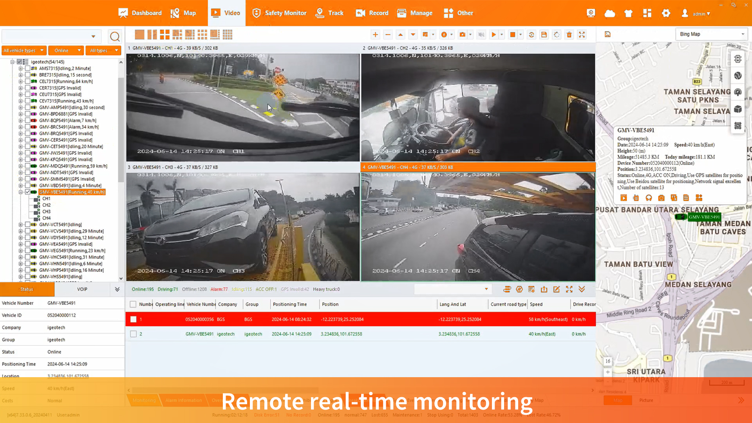The image size is (752, 423).
Task: Select the CH2 driver cabin video
Action: point(478,107)
